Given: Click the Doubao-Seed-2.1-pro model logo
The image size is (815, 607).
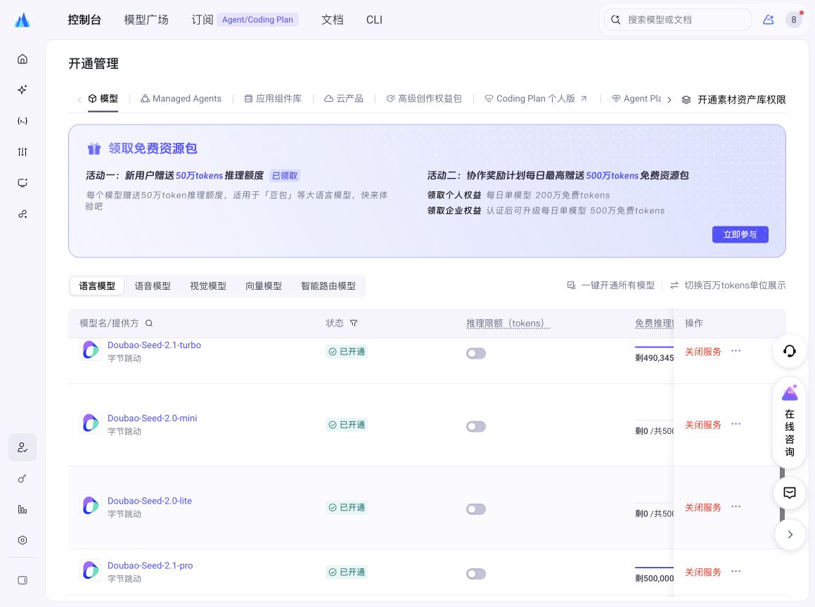Looking at the screenshot, I should click(x=91, y=570).
